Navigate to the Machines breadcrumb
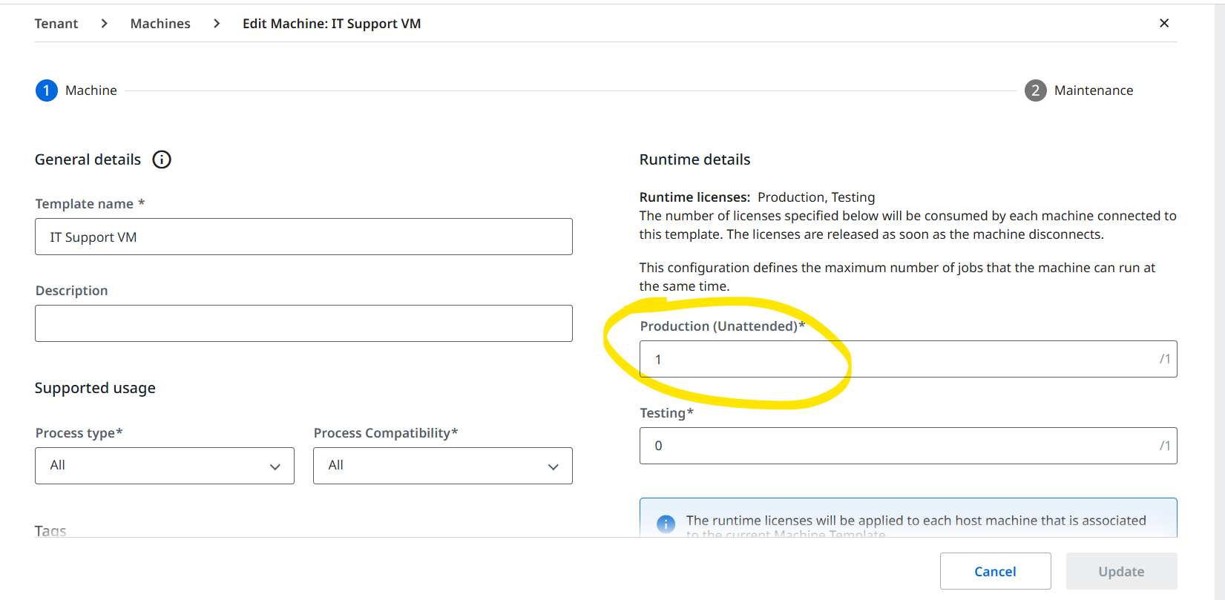The width and height of the screenshot is (1225, 600). (160, 24)
